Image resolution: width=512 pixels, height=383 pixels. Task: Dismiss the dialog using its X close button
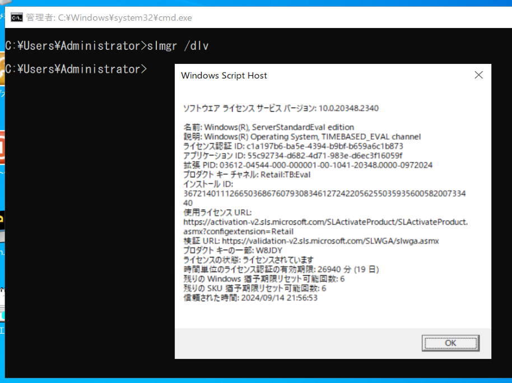pyautogui.click(x=479, y=75)
